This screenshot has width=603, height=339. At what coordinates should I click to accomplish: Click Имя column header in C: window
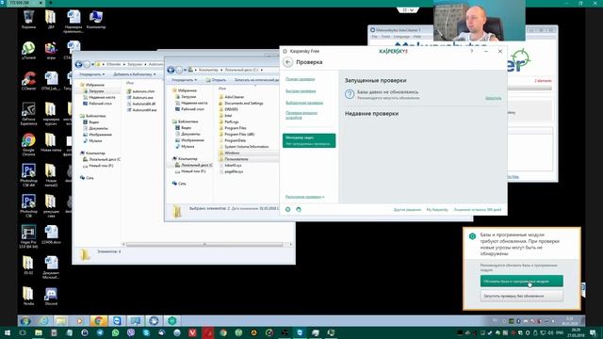[222, 89]
